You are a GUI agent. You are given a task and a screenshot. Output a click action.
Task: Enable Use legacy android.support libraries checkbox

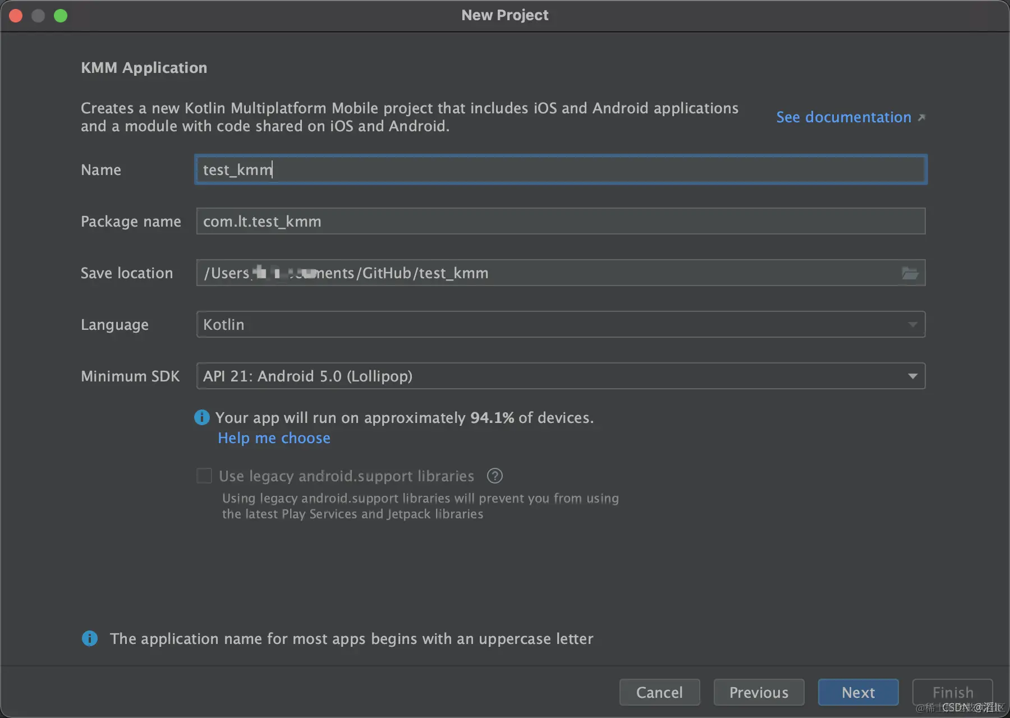point(204,476)
